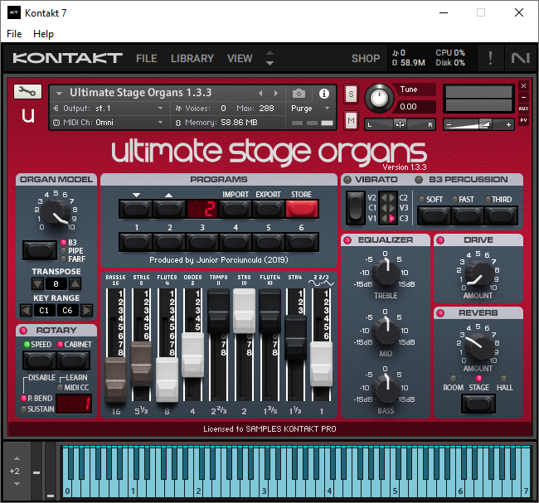
Task: Enable P. BEND disable option
Action: point(23,399)
